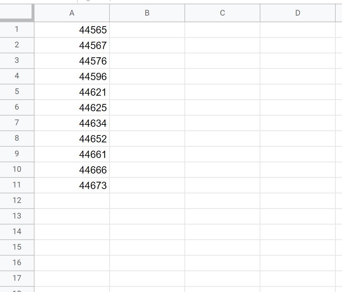The width and height of the screenshot is (342, 292).
Task: Click cell containing 44634
Action: [72, 123]
